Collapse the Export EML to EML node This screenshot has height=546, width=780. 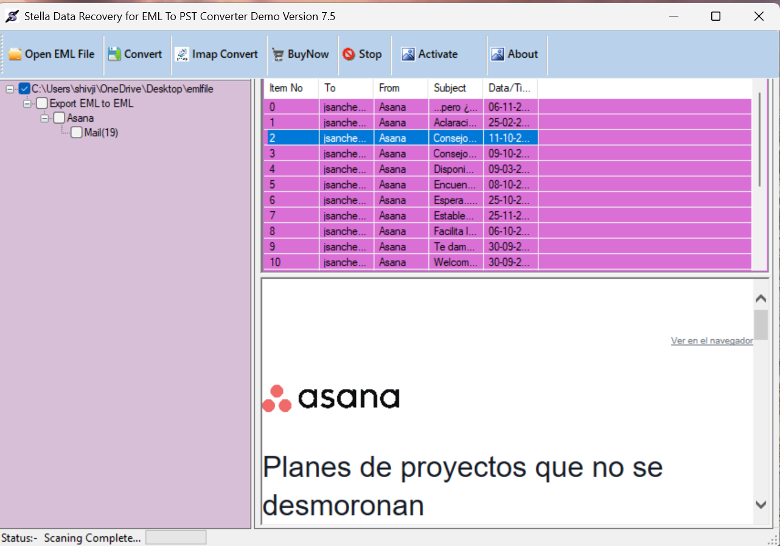[27, 103]
